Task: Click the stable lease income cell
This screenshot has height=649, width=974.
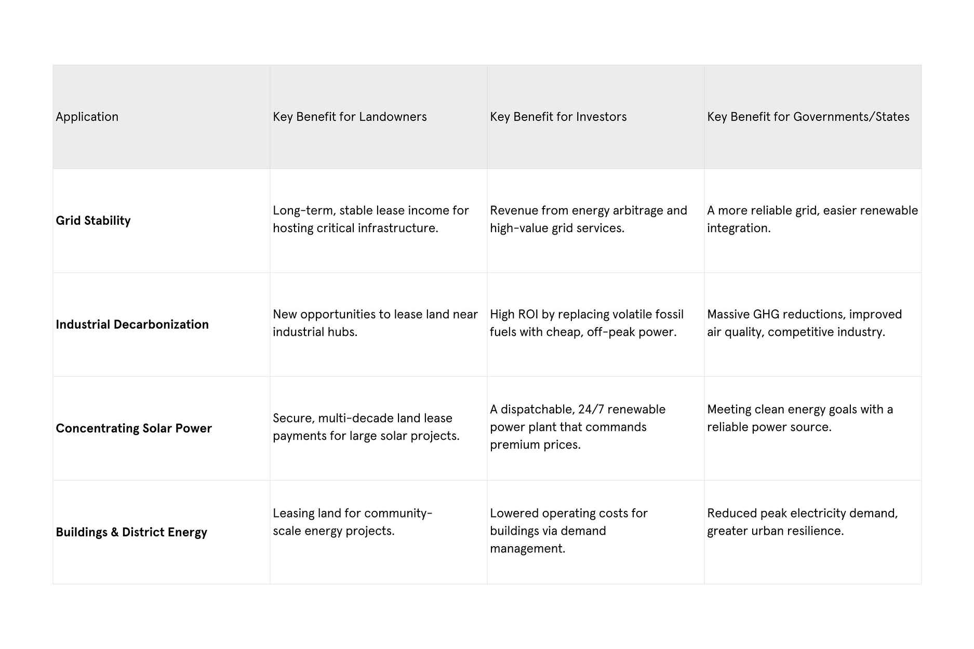Action: (370, 219)
